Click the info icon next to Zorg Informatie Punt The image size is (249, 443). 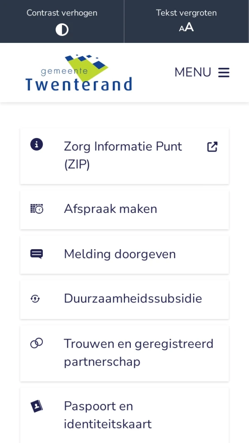[x=37, y=144]
